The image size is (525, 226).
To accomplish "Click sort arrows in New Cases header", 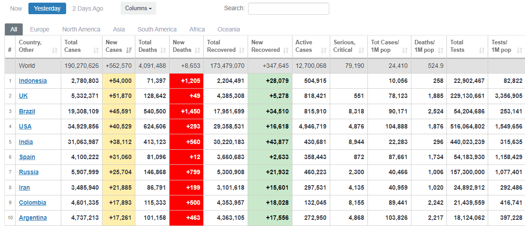I will [x=129, y=50].
